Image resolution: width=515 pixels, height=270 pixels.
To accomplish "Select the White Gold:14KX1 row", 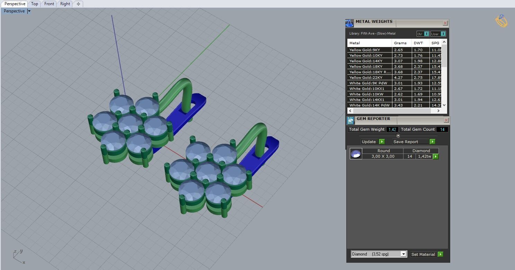I will (394, 100).
